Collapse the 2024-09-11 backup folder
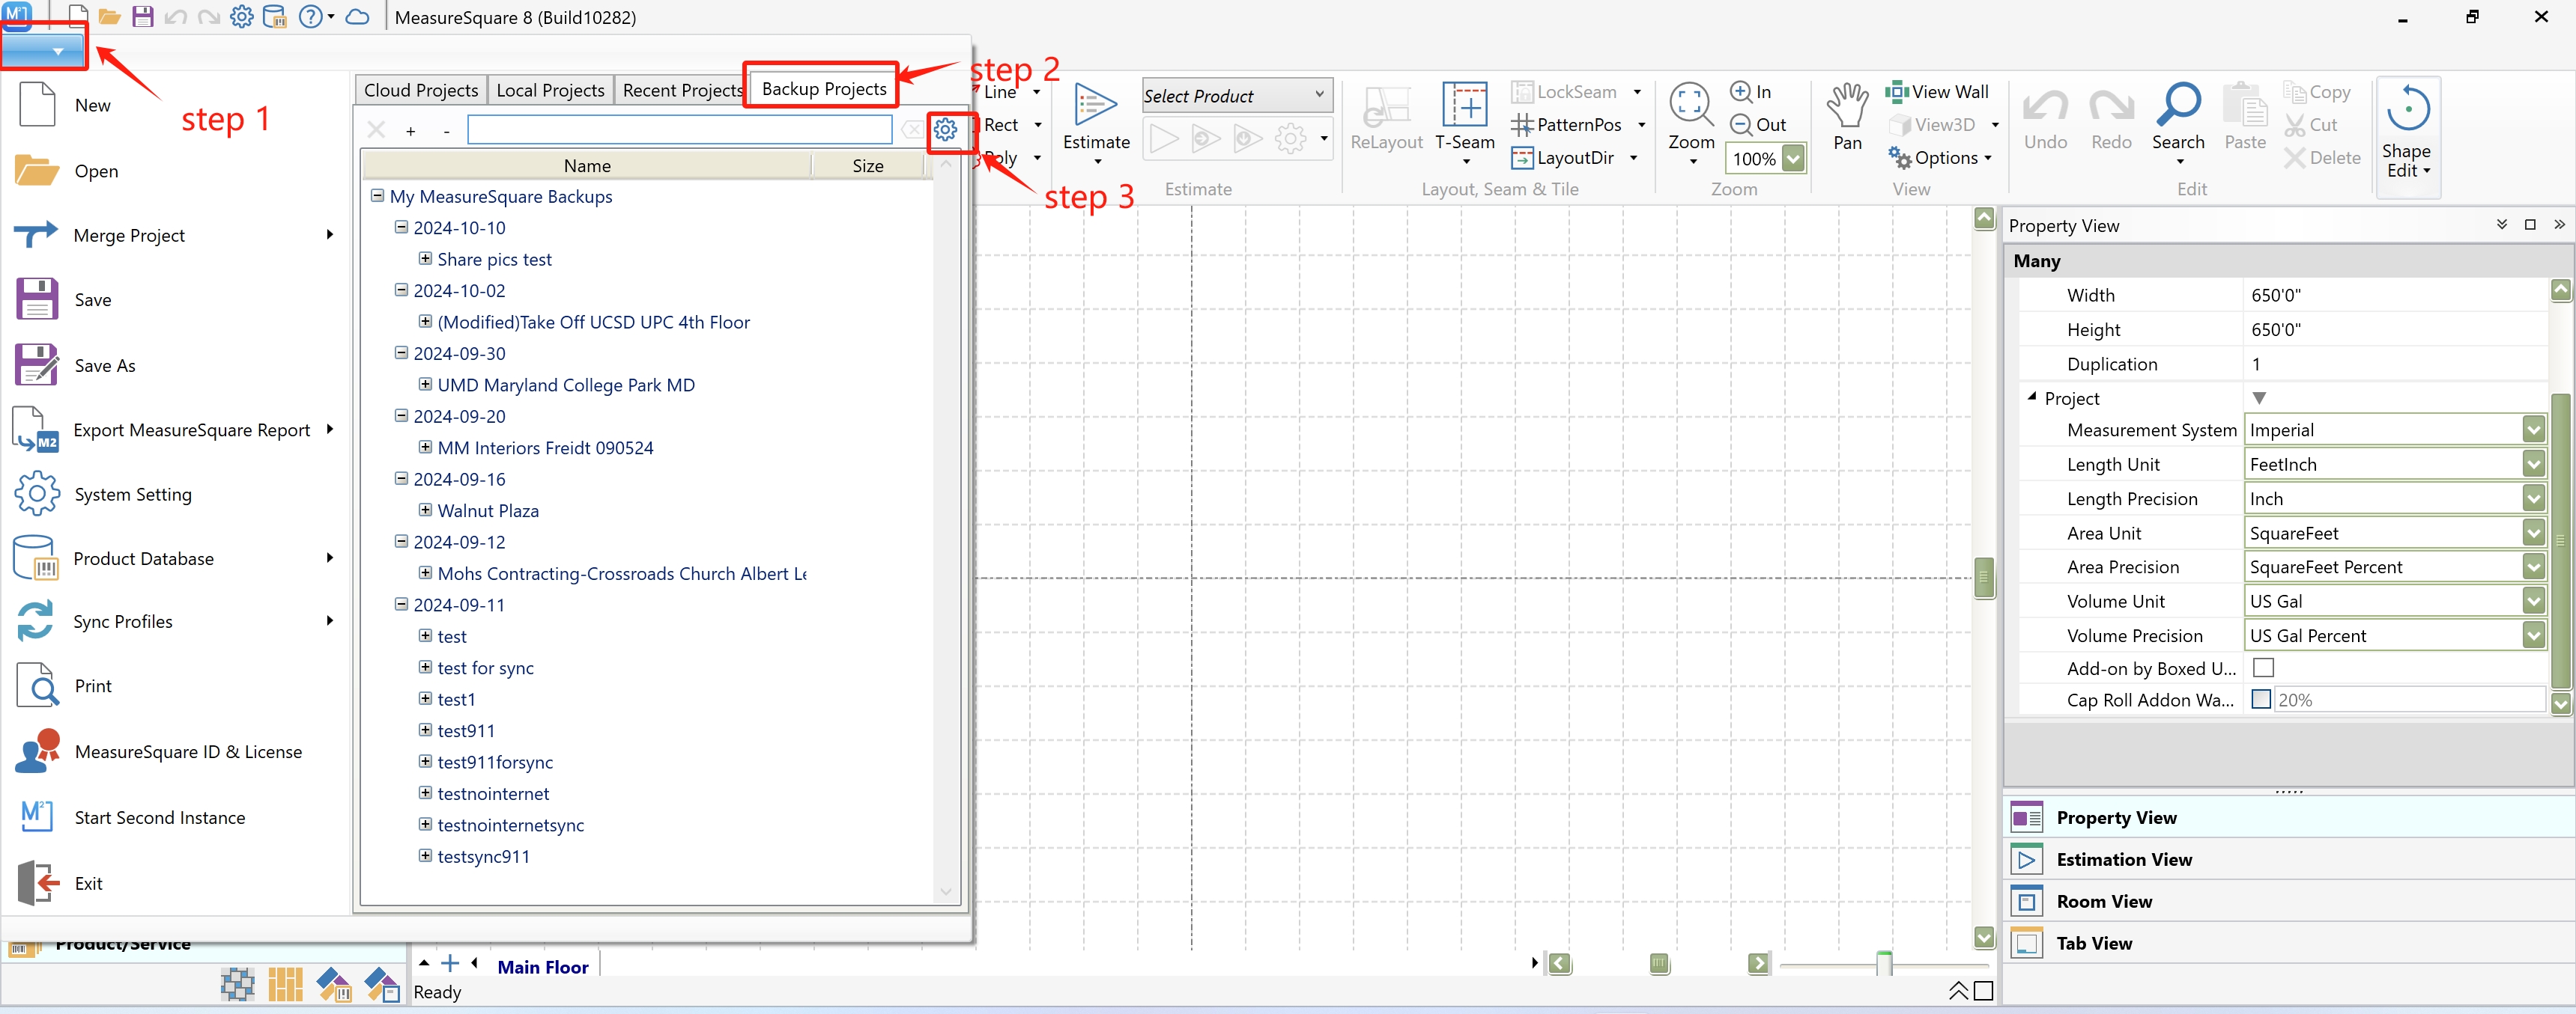The image size is (2576, 1014). click(x=401, y=605)
